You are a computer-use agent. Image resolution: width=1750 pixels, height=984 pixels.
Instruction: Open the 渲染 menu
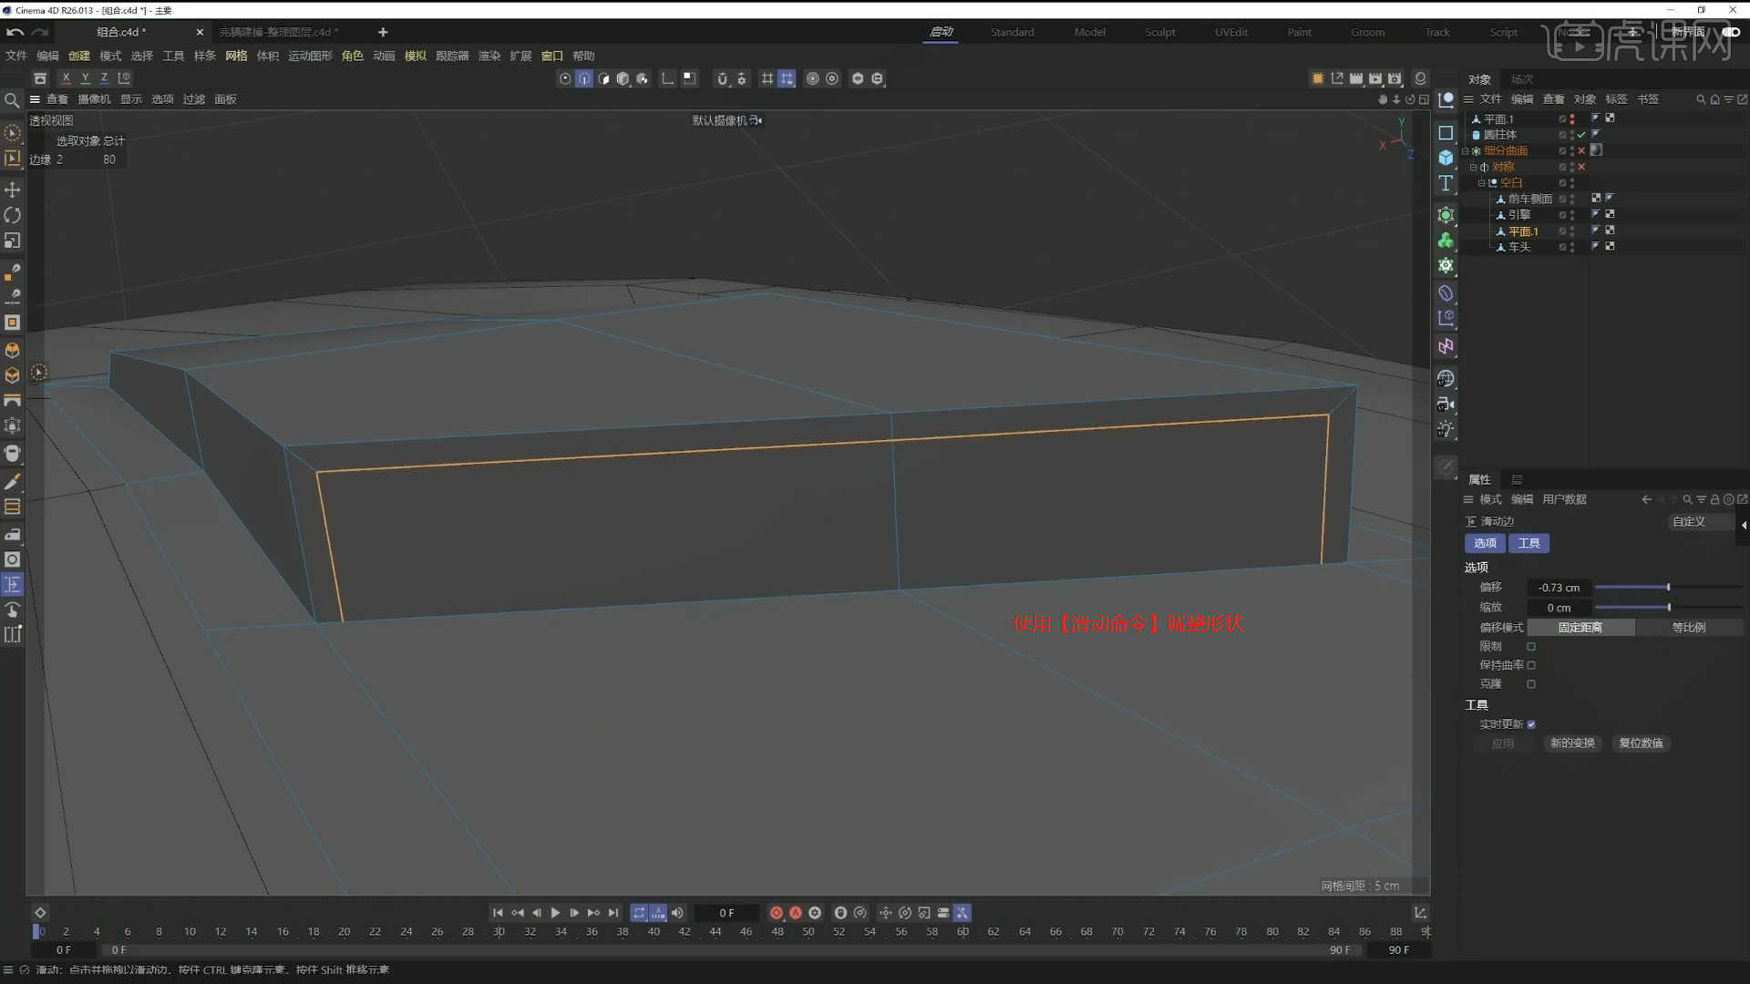(489, 56)
